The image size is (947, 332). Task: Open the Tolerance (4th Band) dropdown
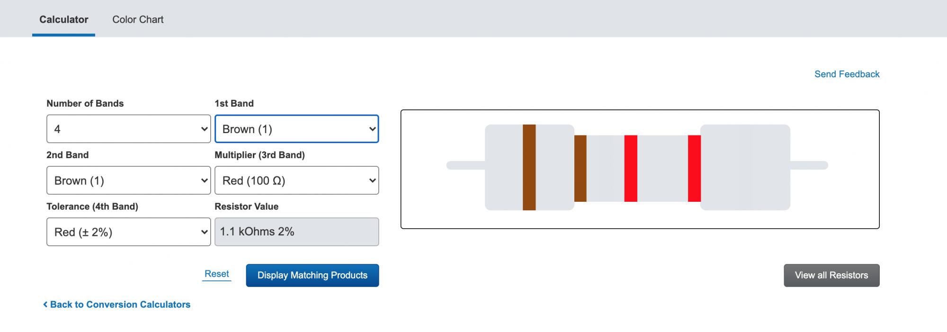[x=128, y=232]
